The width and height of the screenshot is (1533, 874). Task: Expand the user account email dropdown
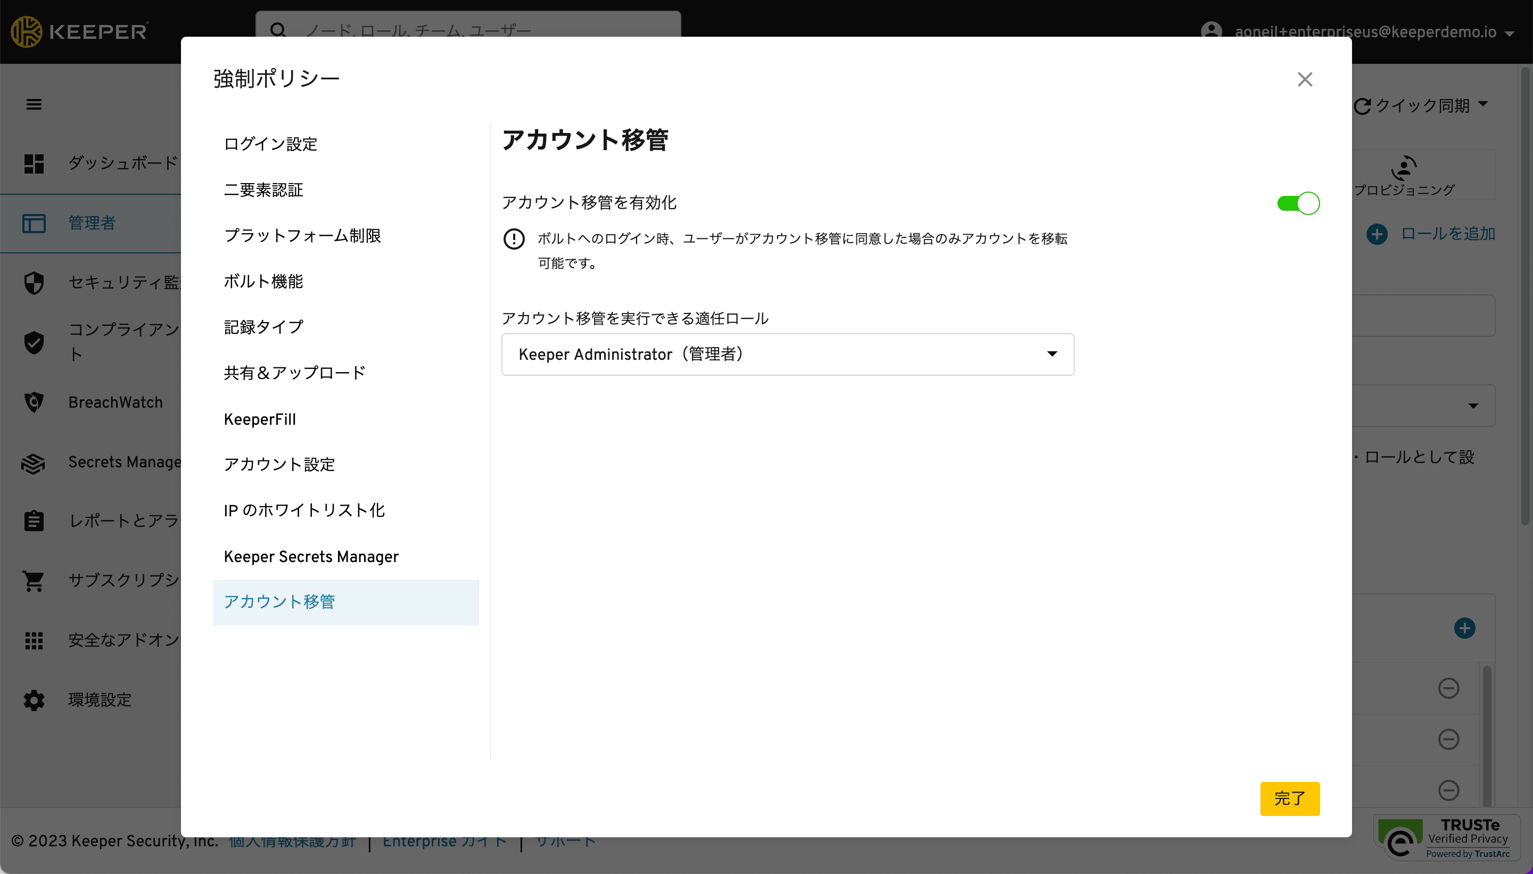[x=1509, y=33]
